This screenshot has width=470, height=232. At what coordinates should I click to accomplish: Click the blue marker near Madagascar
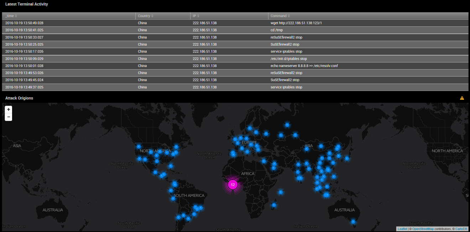pos(273,205)
